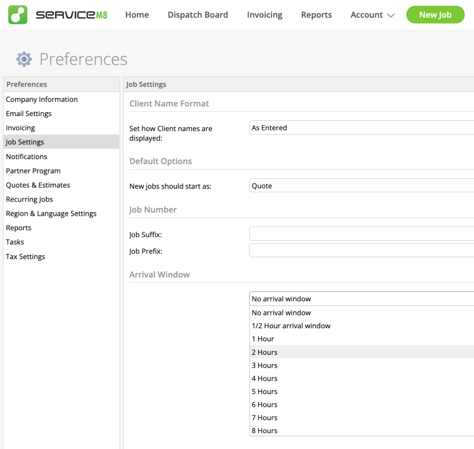This screenshot has height=449, width=474.
Task: Select Email Settings in the sidebar
Action: tap(29, 114)
